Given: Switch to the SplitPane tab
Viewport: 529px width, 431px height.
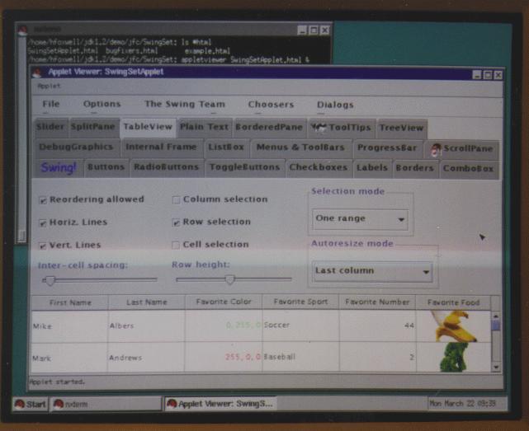Looking at the screenshot, I should point(93,128).
